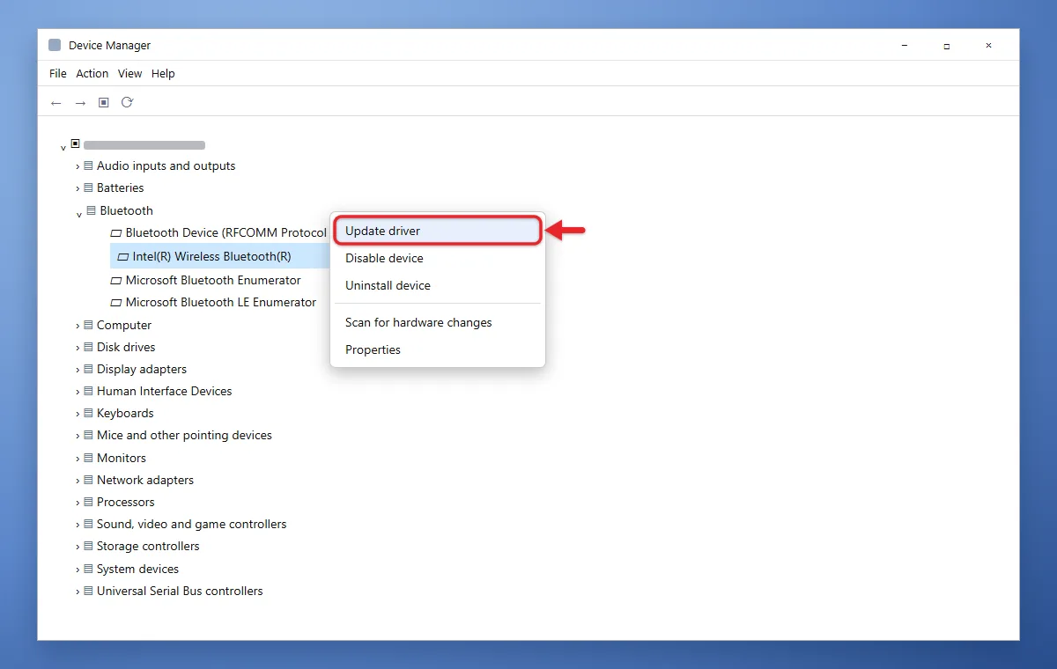Click the Microsoft Bluetooth Enumerator device icon
This screenshot has width=1057, height=669.
(116, 281)
